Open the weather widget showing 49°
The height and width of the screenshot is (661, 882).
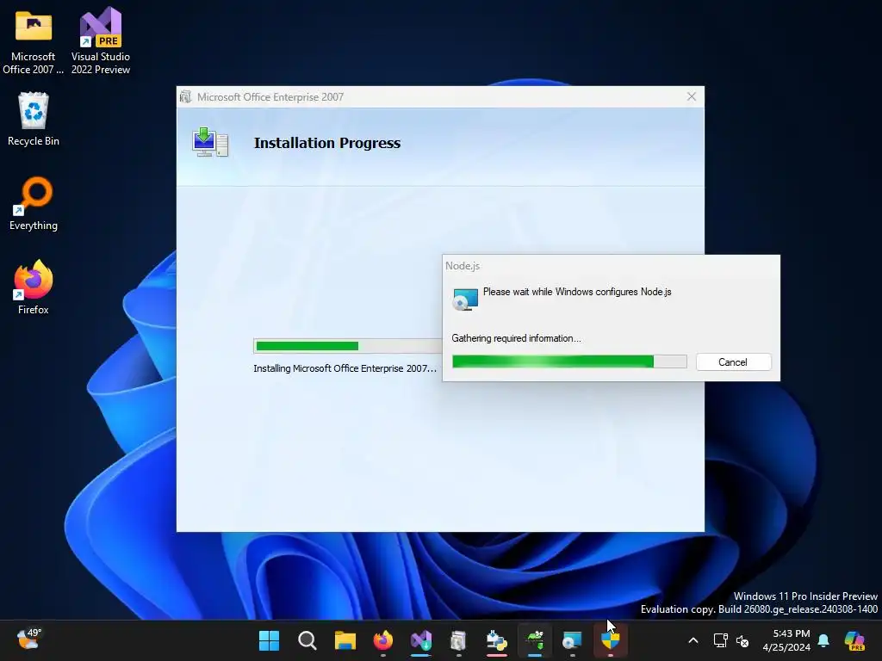click(x=28, y=639)
